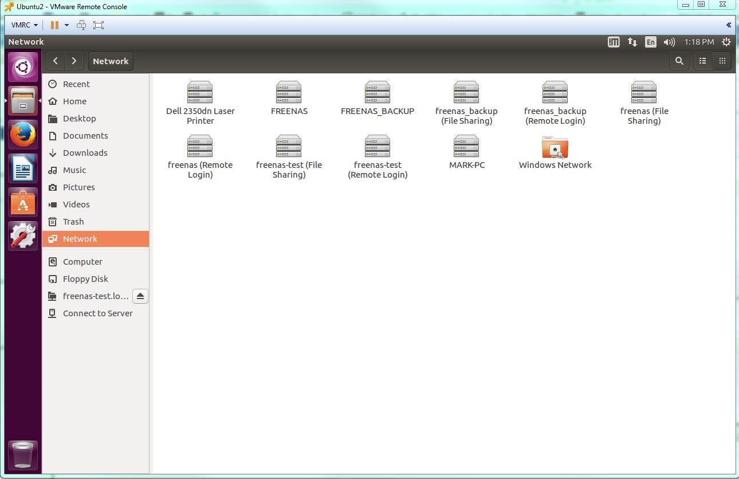739x479 pixels.
Task: Open the VMRC dropdown menu
Action: (x=25, y=25)
